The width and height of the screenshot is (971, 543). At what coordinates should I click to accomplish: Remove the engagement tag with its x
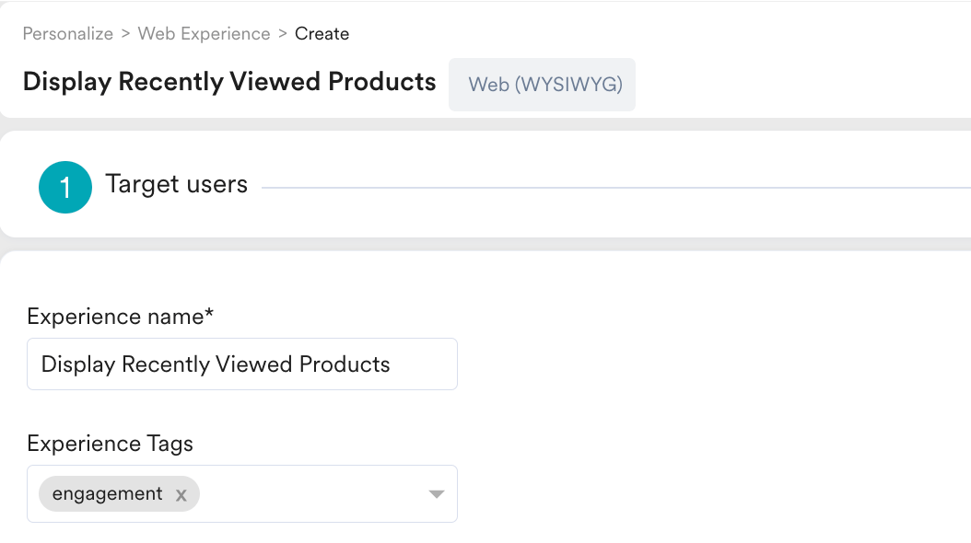tap(181, 495)
